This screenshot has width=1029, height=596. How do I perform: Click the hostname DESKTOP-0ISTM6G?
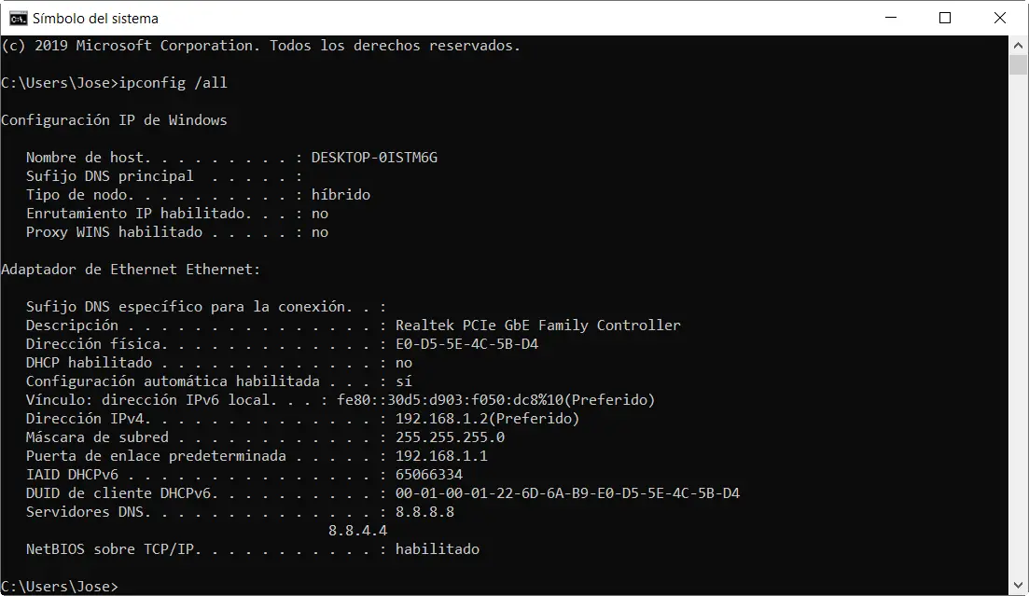374,158
